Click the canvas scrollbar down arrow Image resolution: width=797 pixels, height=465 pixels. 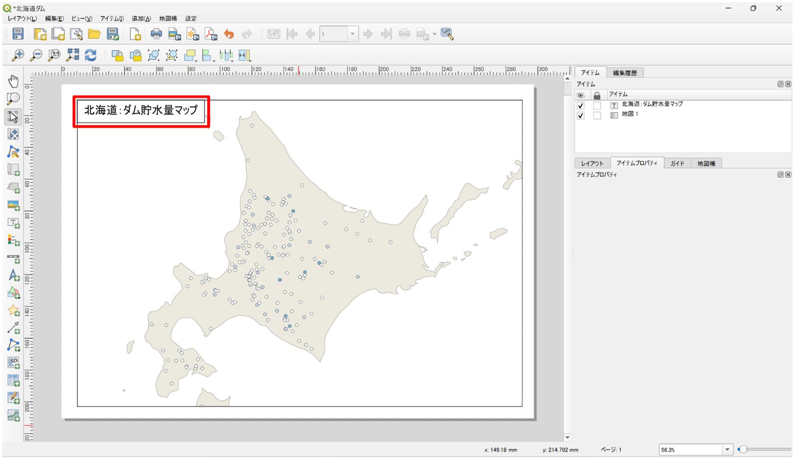click(x=567, y=438)
